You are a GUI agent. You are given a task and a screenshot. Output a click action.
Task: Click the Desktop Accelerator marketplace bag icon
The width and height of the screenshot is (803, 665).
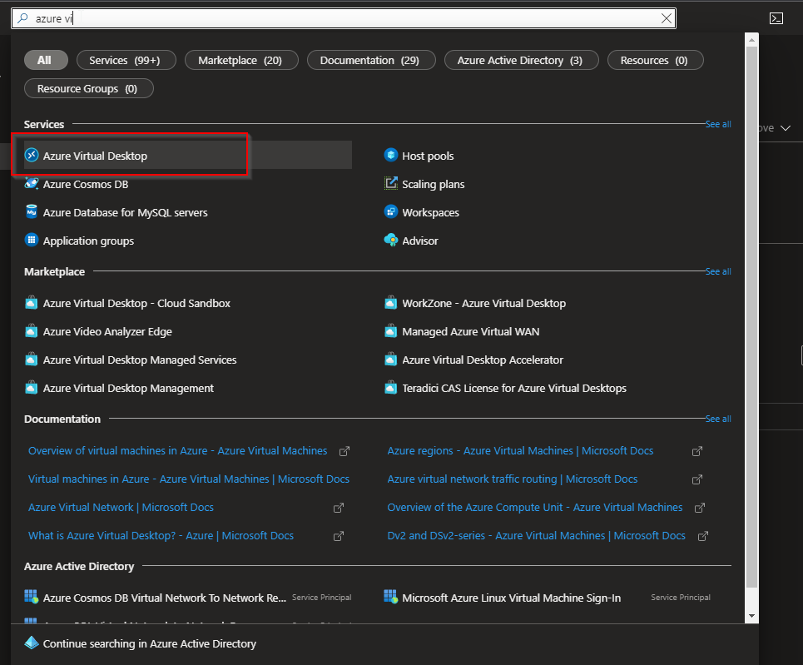point(391,360)
